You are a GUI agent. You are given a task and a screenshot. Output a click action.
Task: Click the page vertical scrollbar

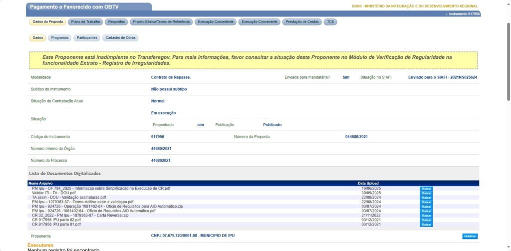point(508,125)
